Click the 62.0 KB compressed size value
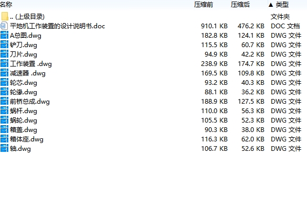The height and width of the screenshot is (209, 307). pyautogui.click(x=252, y=139)
